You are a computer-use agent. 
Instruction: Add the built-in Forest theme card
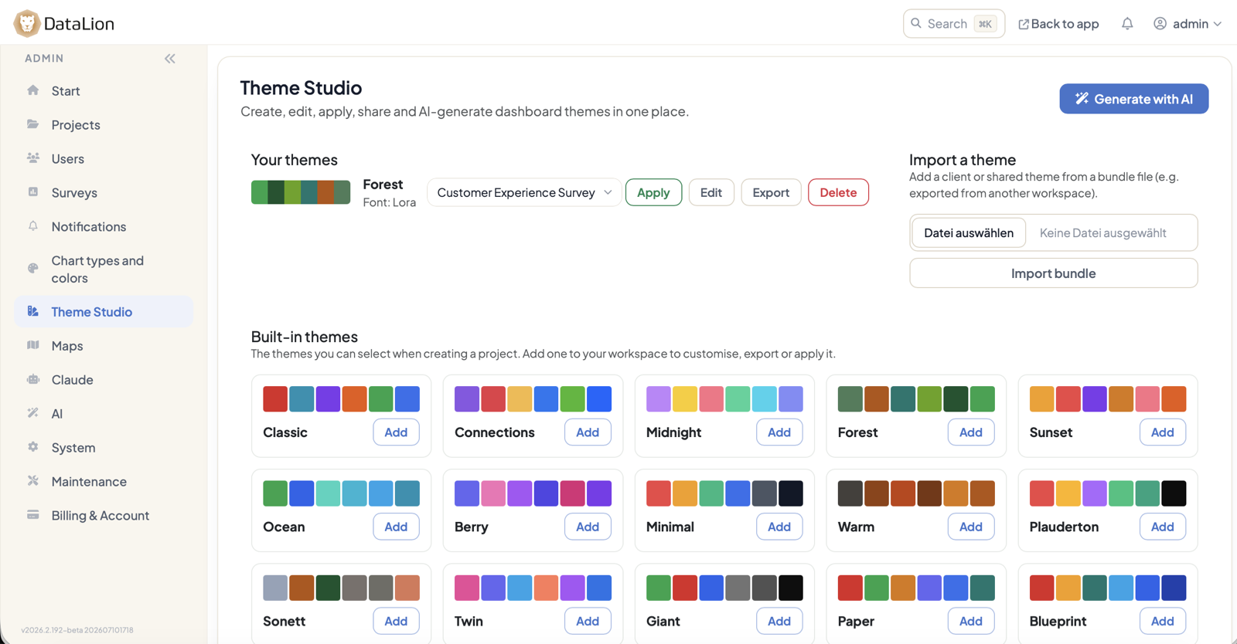971,432
